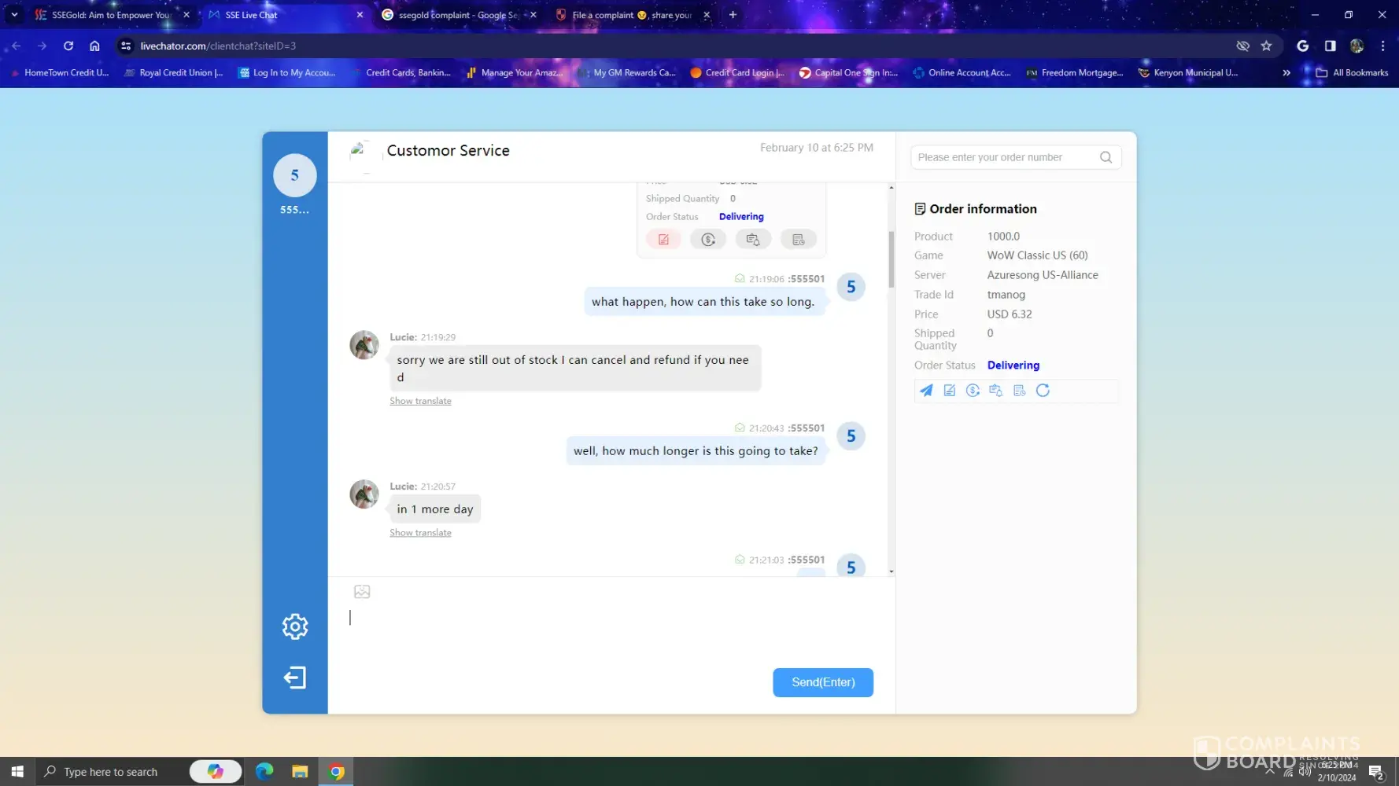Click the paper plane send icon in order panel
1399x786 pixels.
coord(926,391)
